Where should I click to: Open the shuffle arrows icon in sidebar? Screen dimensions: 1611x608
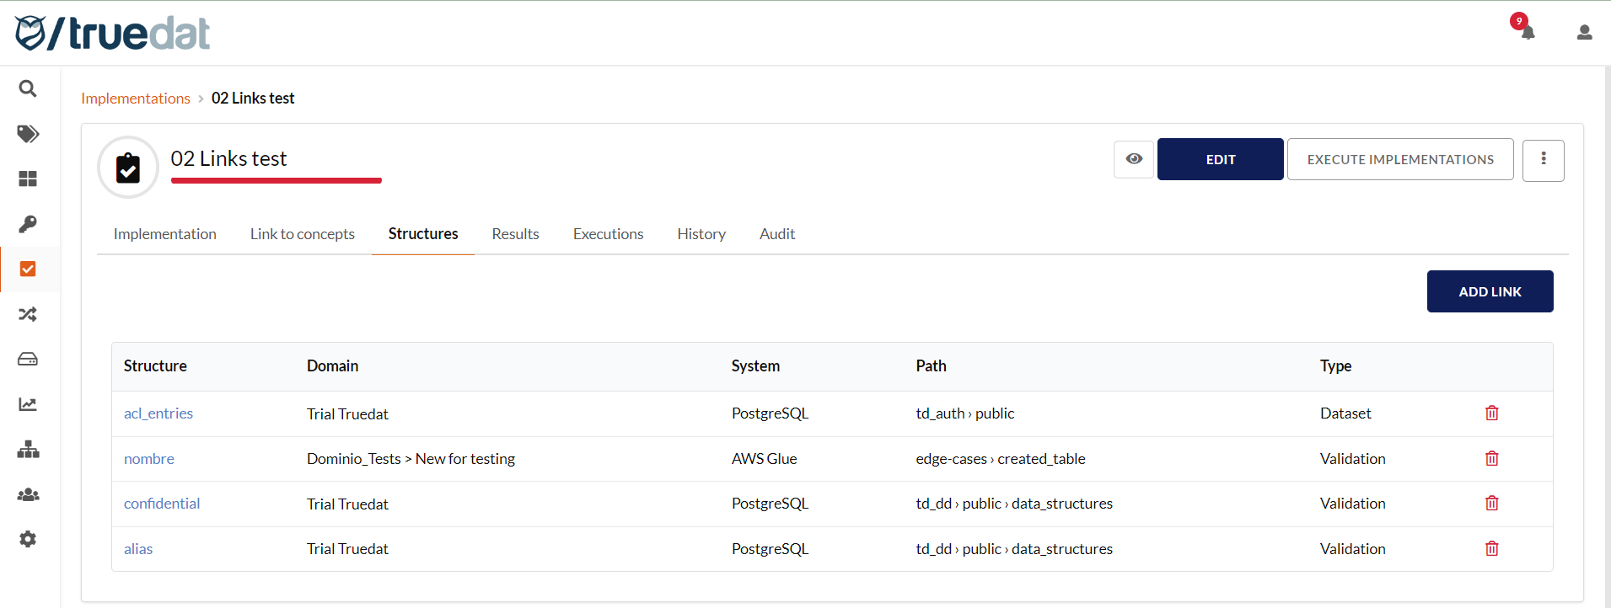28,314
